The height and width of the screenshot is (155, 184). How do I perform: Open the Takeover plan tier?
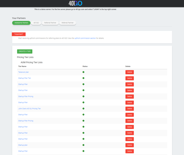24,72
